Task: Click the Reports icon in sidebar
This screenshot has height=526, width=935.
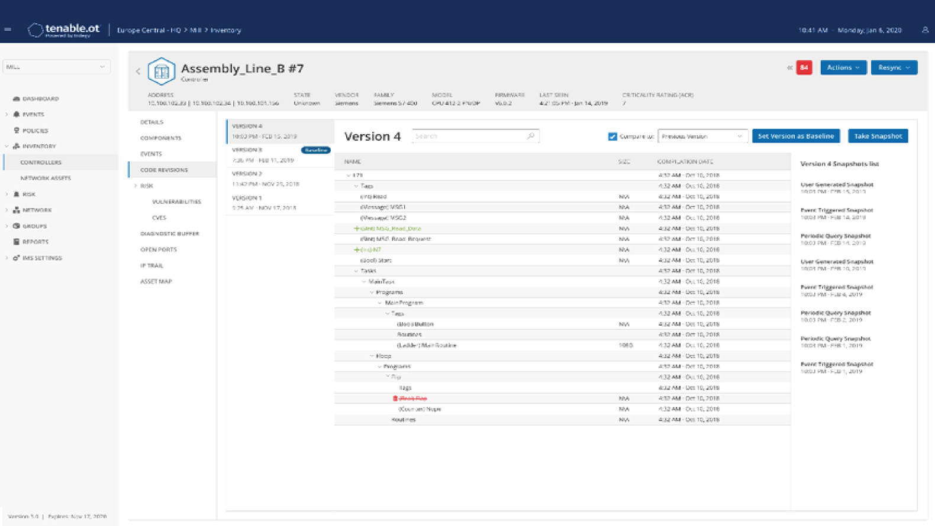Action: (x=17, y=242)
